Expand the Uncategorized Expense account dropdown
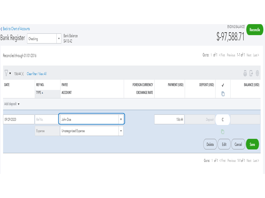This screenshot has width=265, height=198. point(121,131)
